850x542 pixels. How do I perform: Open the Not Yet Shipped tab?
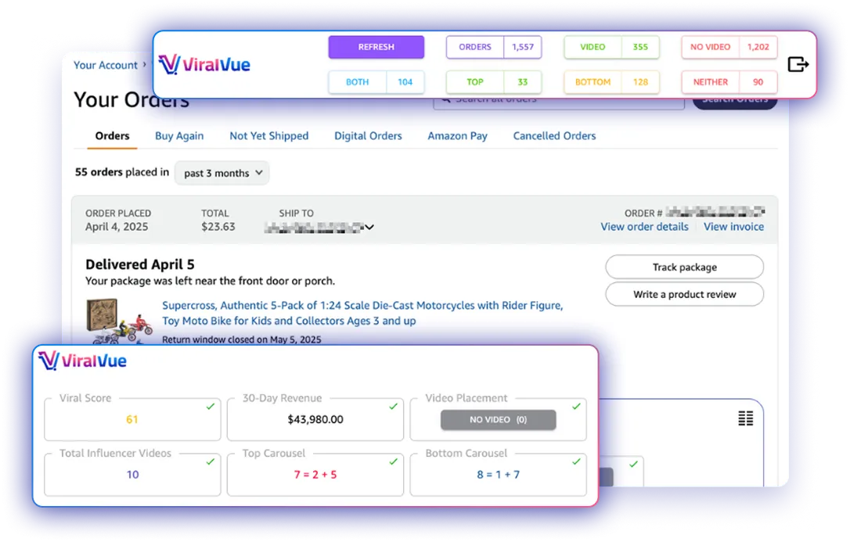(269, 136)
